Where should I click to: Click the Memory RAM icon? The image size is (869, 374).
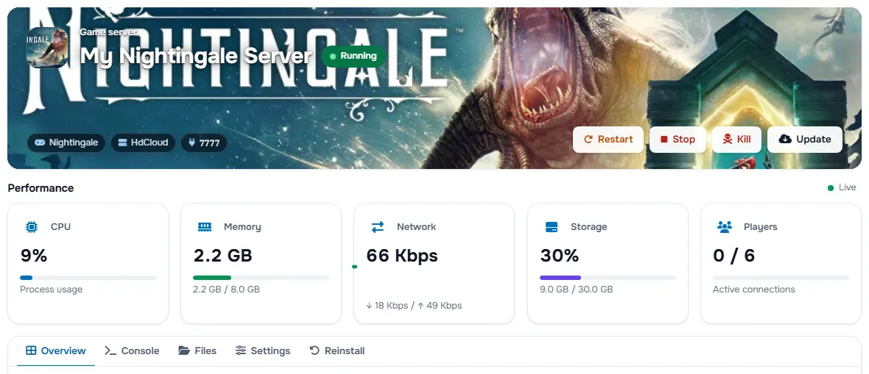pyautogui.click(x=205, y=227)
